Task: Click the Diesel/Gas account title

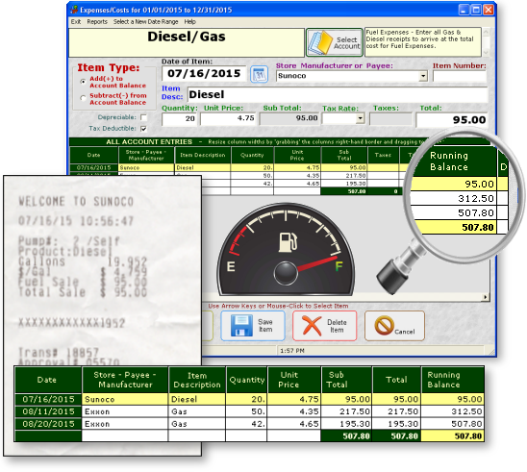Action: click(187, 37)
